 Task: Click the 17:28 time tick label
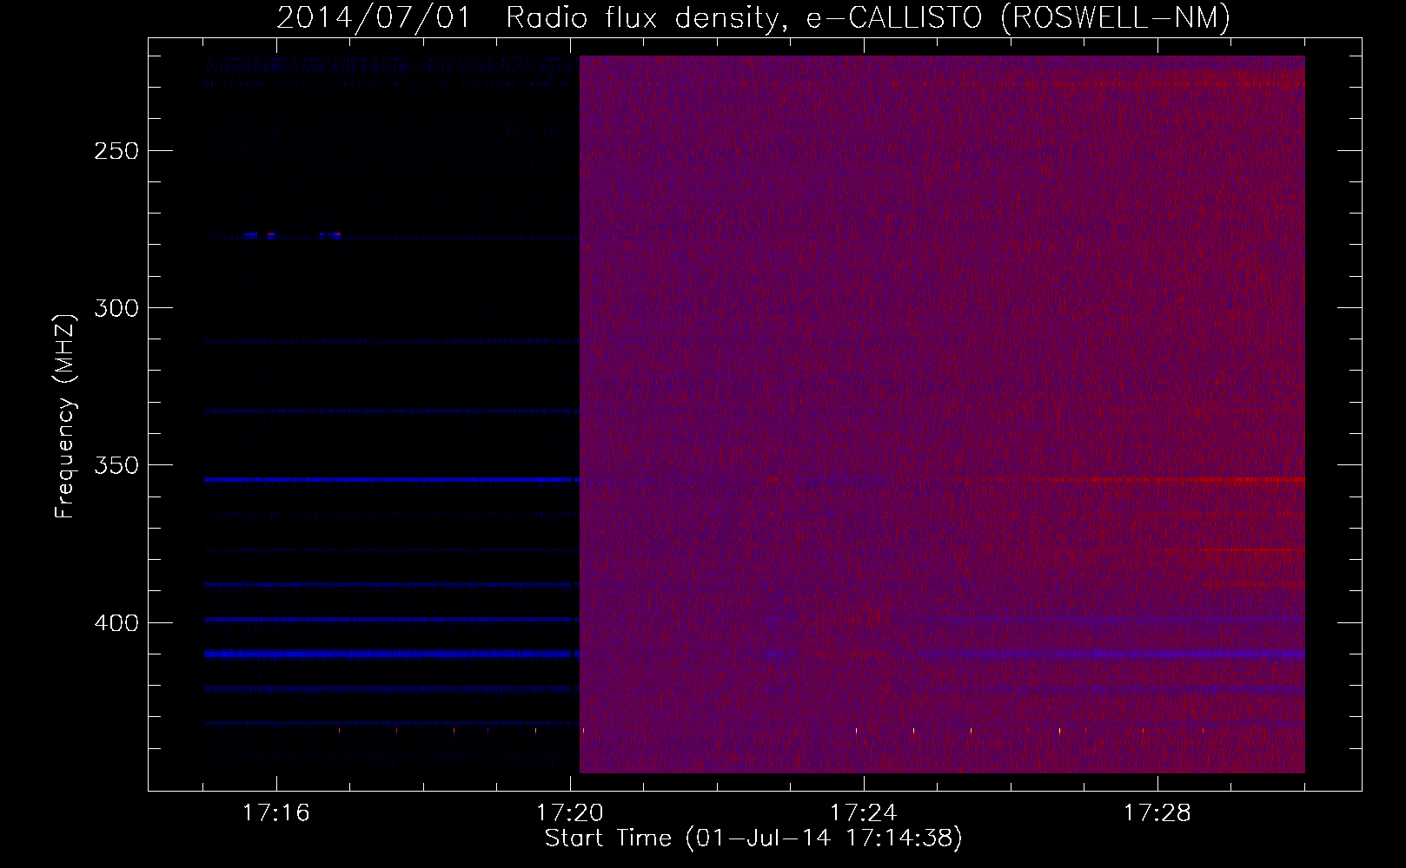[1157, 813]
